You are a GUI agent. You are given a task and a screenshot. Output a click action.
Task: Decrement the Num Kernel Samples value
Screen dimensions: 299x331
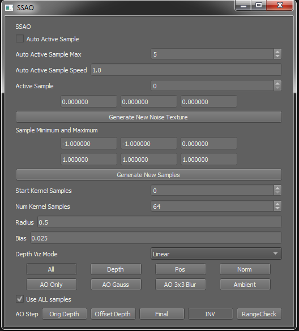coord(277,208)
